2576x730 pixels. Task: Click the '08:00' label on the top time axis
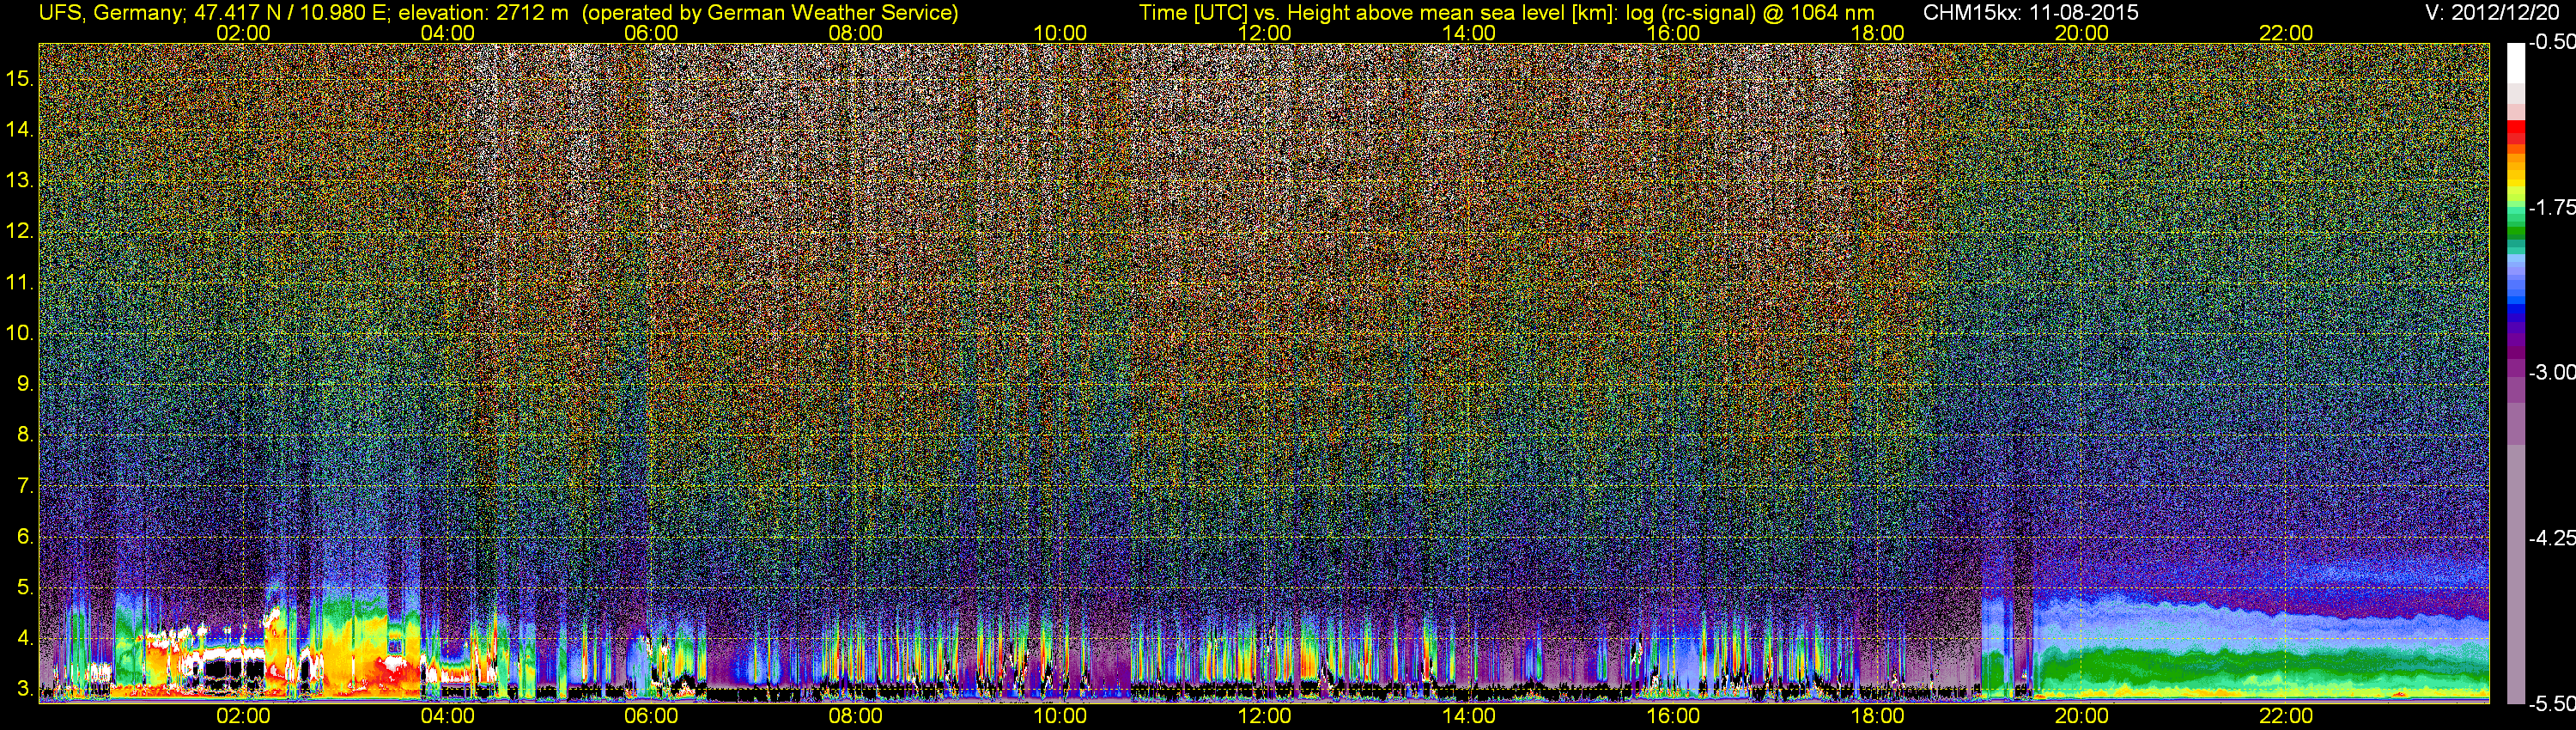point(856,33)
